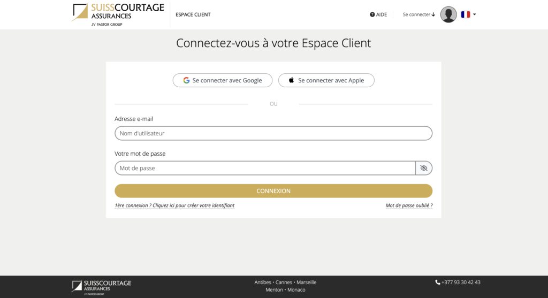Select Monaco in the footer locations
Screen dimensions: 548x298
[296, 290]
